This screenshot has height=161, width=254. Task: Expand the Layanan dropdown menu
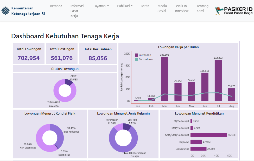(x=101, y=6)
